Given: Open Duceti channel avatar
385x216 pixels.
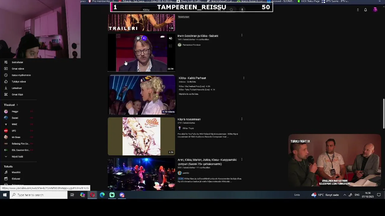Looking at the screenshot, I should (x=6, y=118).
